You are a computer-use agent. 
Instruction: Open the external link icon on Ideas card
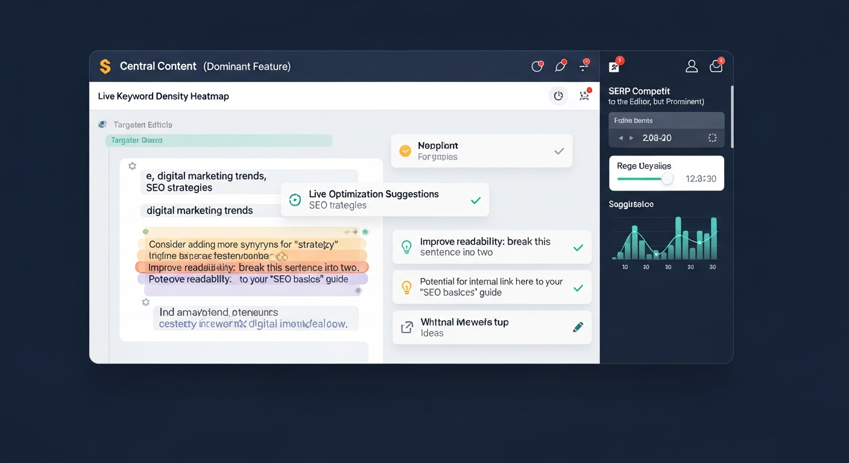click(407, 327)
